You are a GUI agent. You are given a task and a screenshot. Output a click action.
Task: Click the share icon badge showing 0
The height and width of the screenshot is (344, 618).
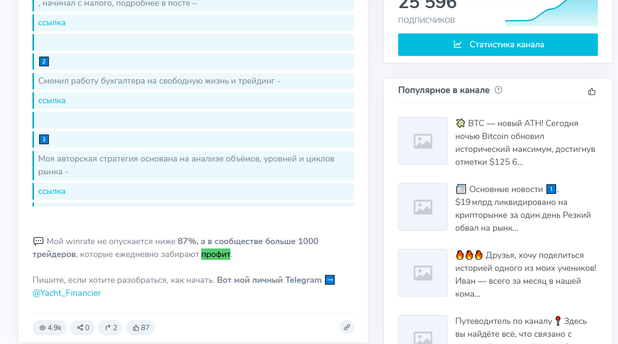click(x=83, y=328)
